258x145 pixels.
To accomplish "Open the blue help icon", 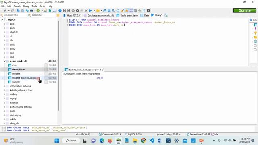I will click(60, 10).
